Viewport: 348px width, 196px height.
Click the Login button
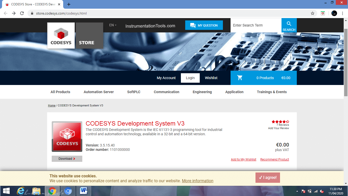[190, 78]
